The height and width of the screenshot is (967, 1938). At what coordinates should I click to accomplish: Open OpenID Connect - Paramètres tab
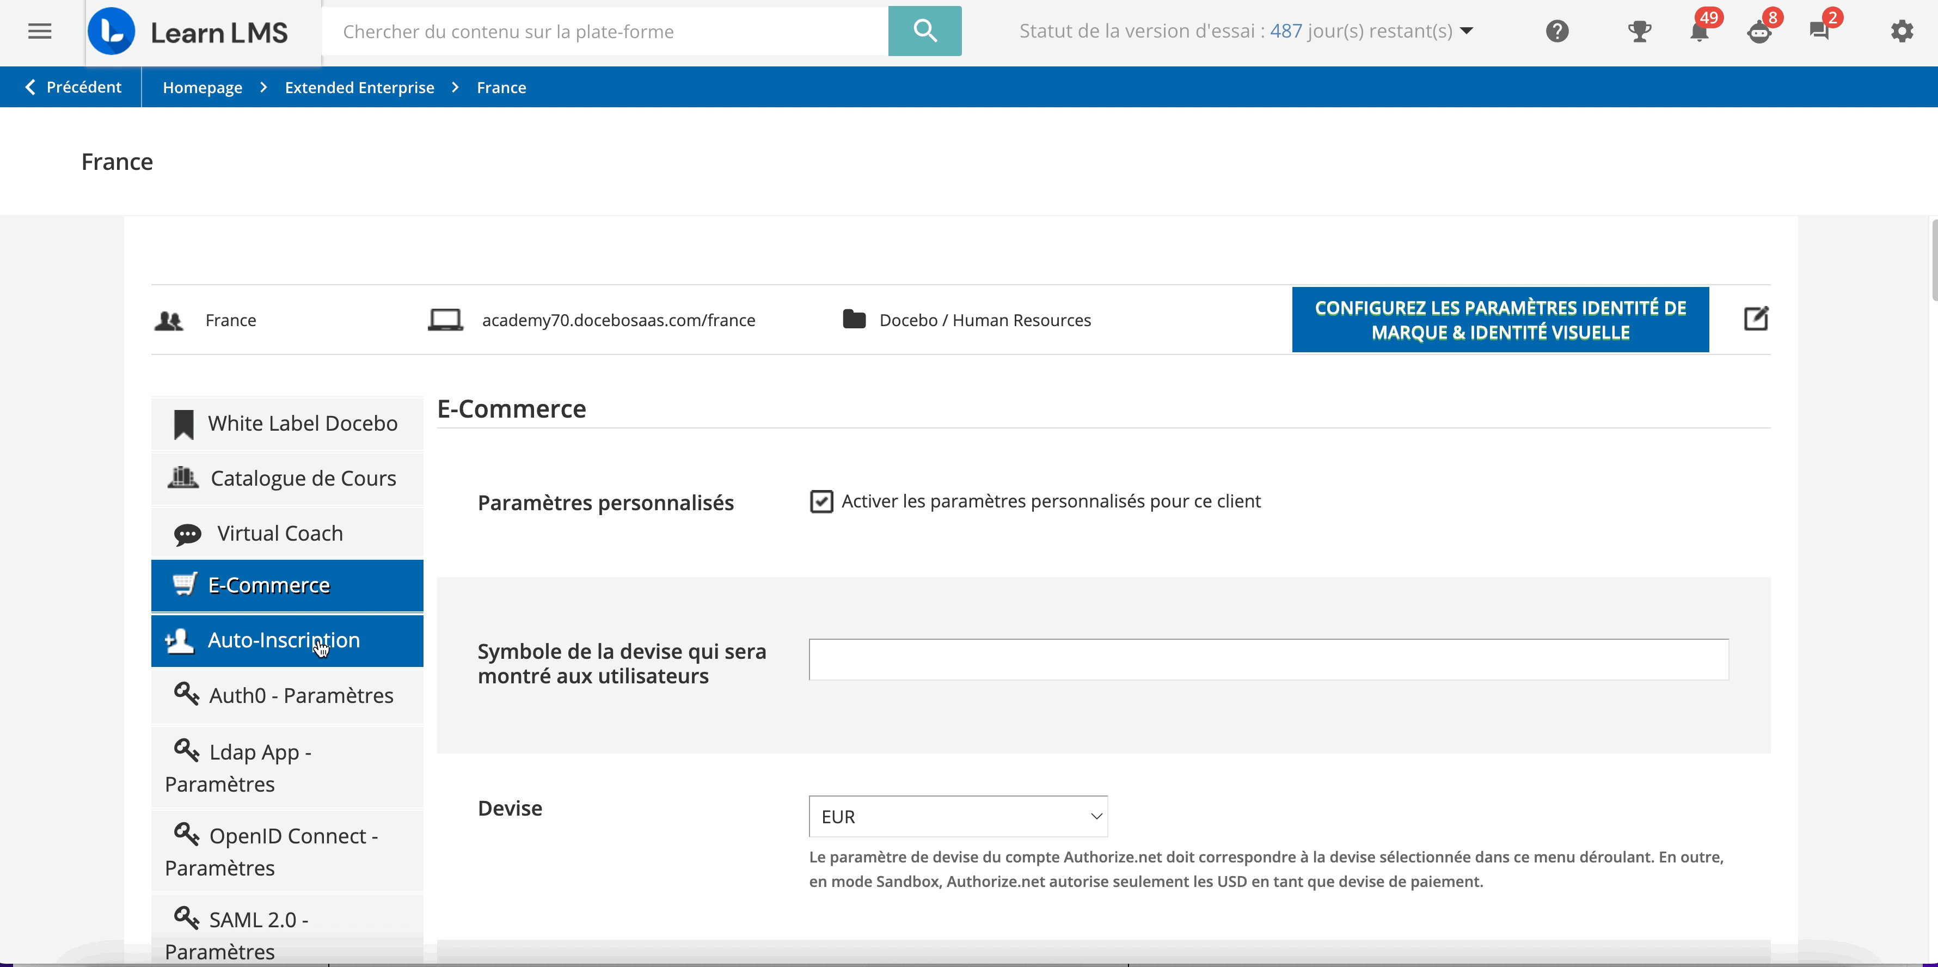pyautogui.click(x=287, y=851)
